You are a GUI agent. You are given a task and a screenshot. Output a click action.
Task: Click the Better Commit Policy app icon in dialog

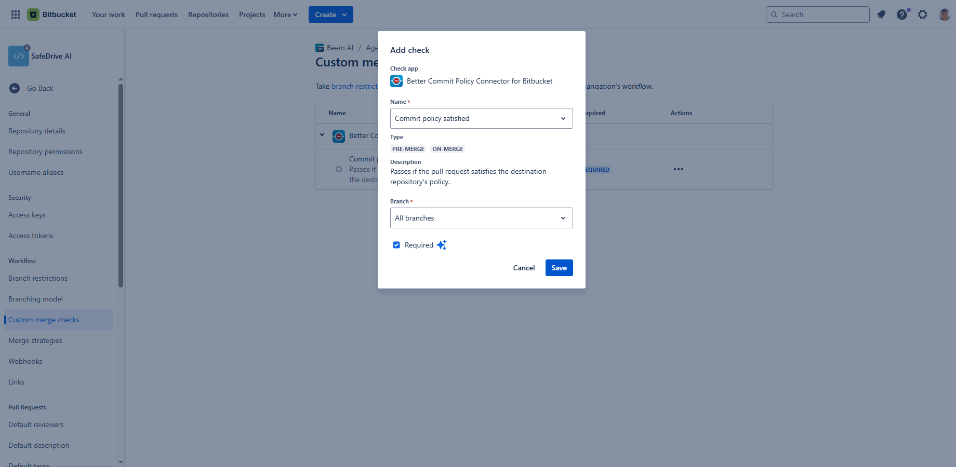[396, 81]
